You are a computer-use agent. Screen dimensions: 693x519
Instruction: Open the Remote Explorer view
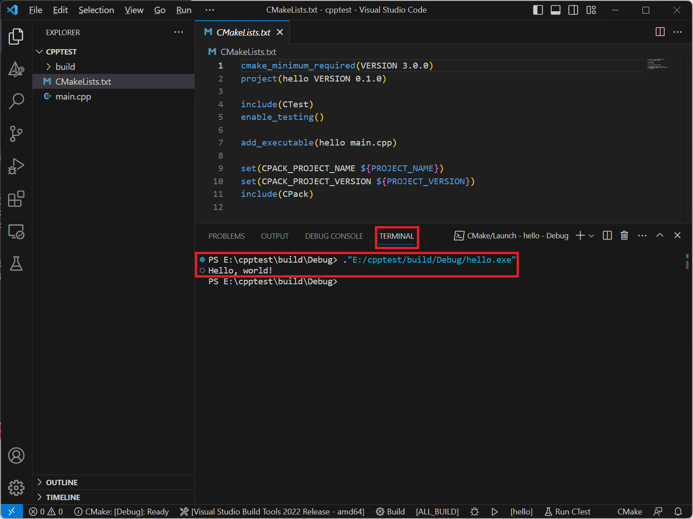[x=16, y=232]
